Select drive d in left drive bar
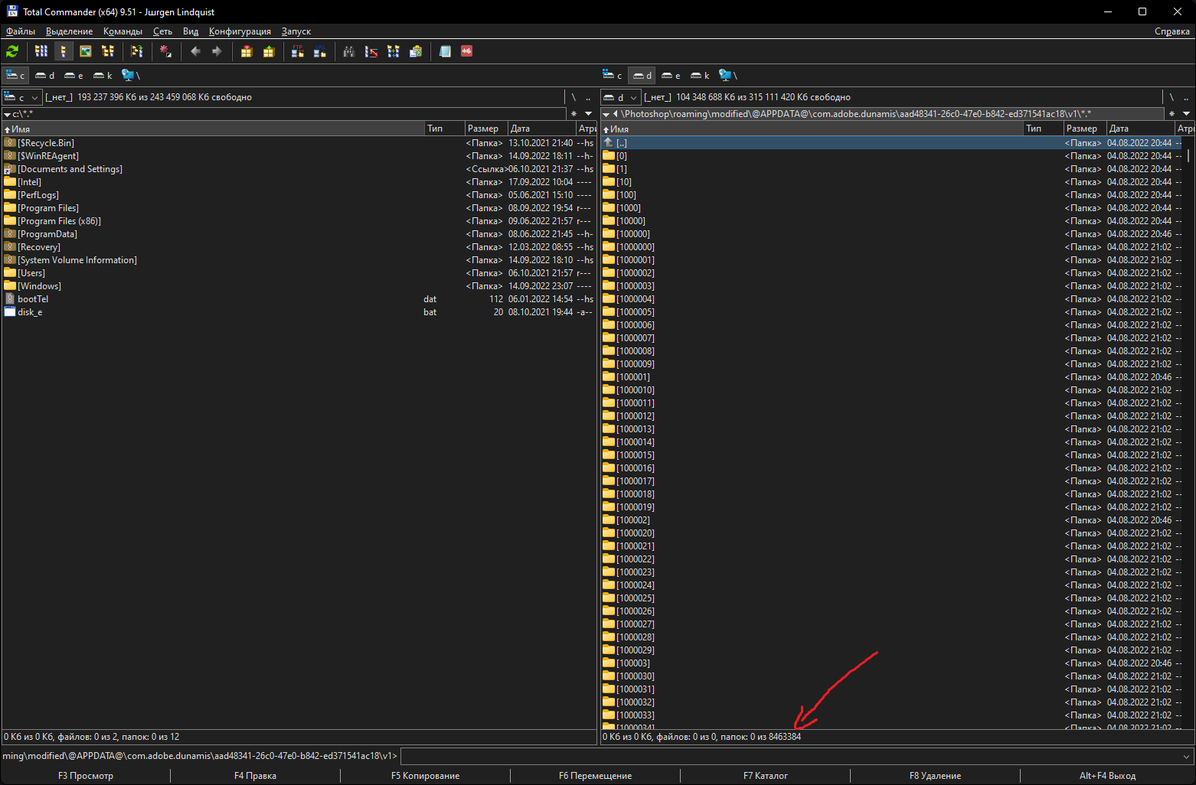 tap(45, 75)
